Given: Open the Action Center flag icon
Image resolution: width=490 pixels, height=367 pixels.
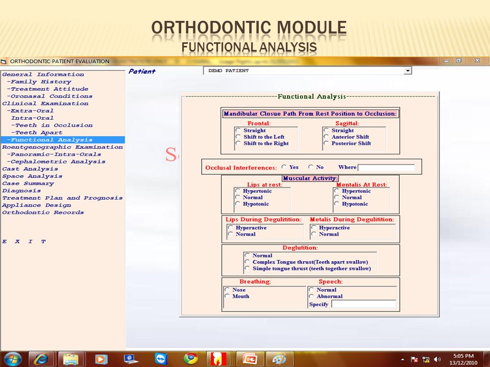Looking at the screenshot, I should [x=414, y=359].
